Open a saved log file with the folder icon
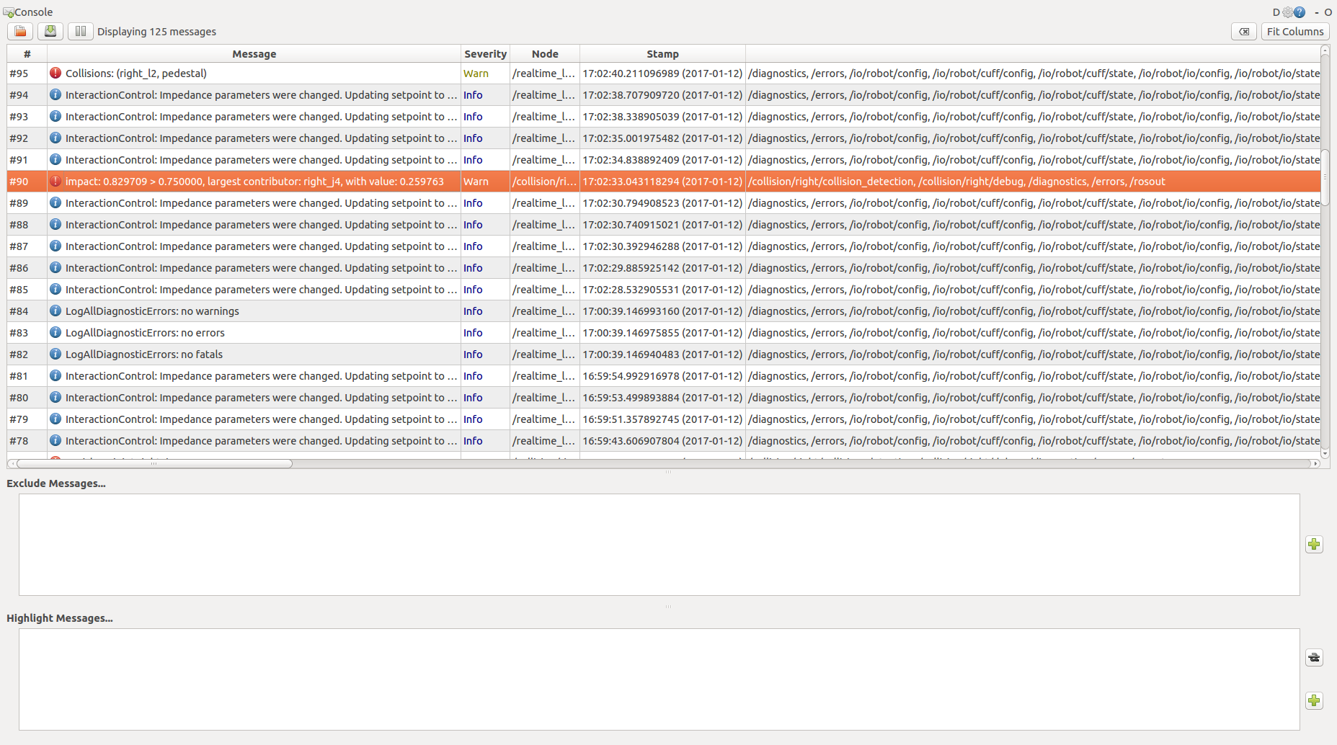Viewport: 1337px width, 745px height. [20, 32]
